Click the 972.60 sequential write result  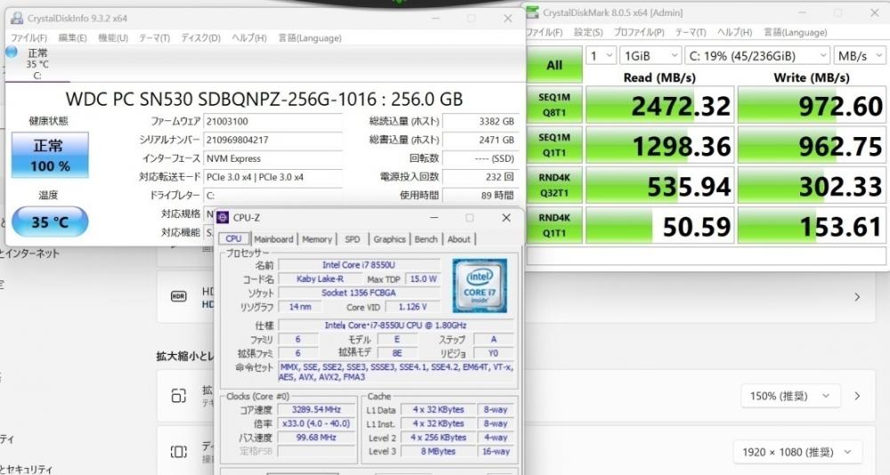[x=812, y=105]
